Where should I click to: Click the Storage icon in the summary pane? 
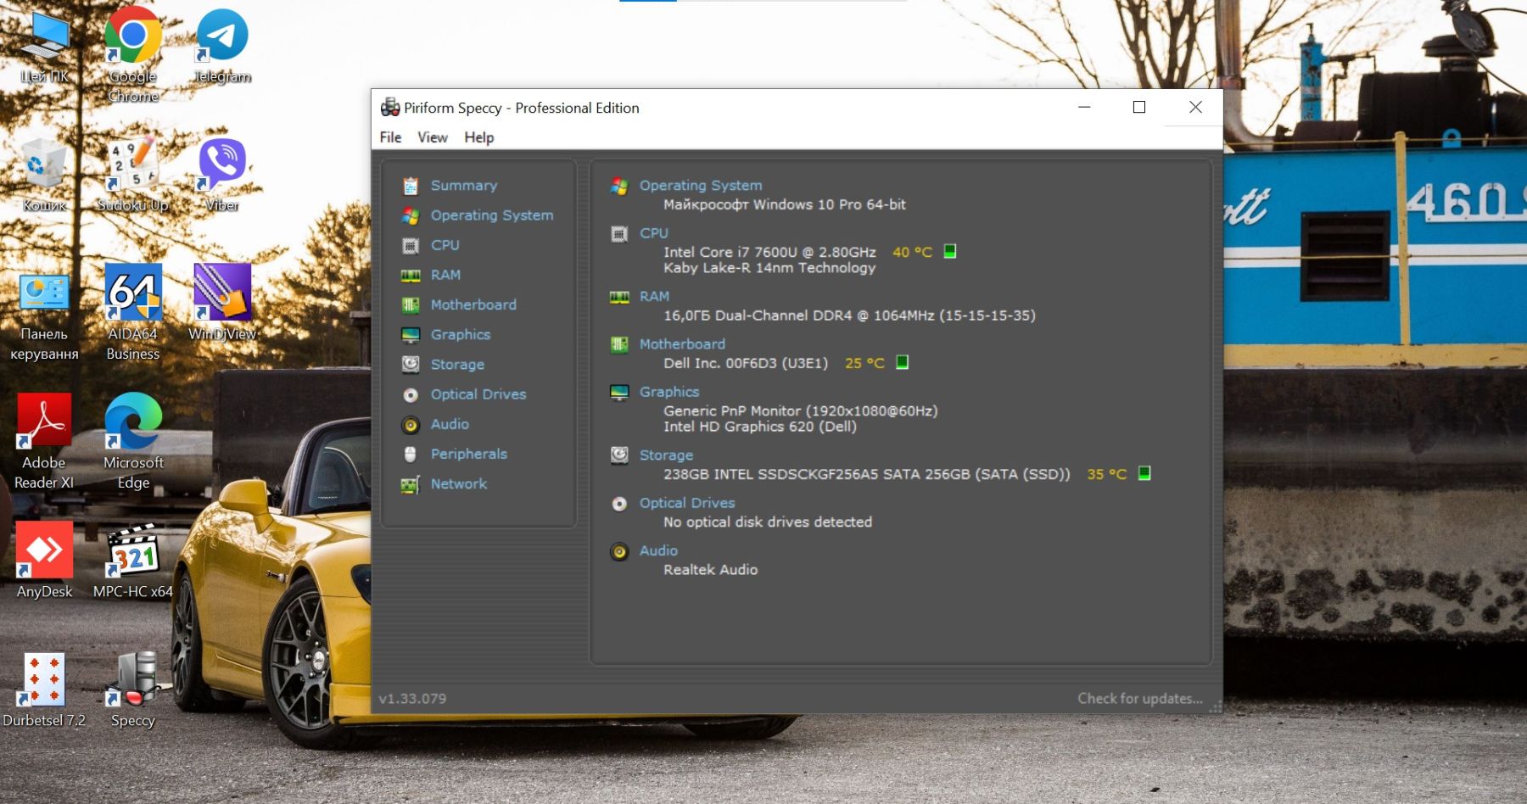[619, 455]
